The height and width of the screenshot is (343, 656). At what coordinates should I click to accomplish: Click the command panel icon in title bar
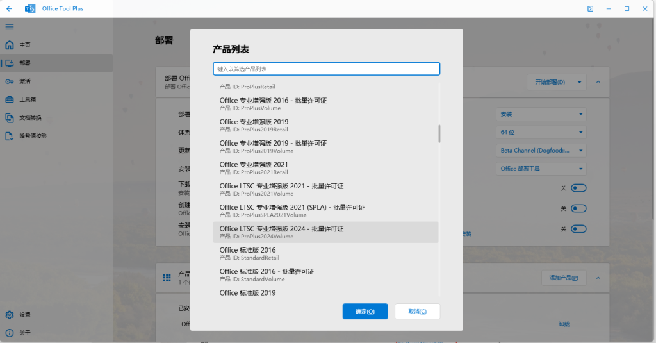590,8
